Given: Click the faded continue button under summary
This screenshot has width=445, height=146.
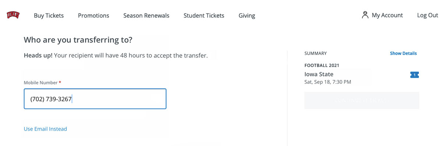Looking at the screenshot, I should point(362,100).
